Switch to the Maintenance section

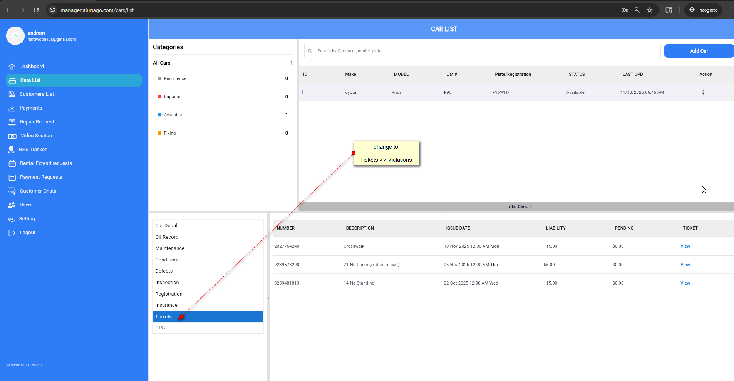170,248
